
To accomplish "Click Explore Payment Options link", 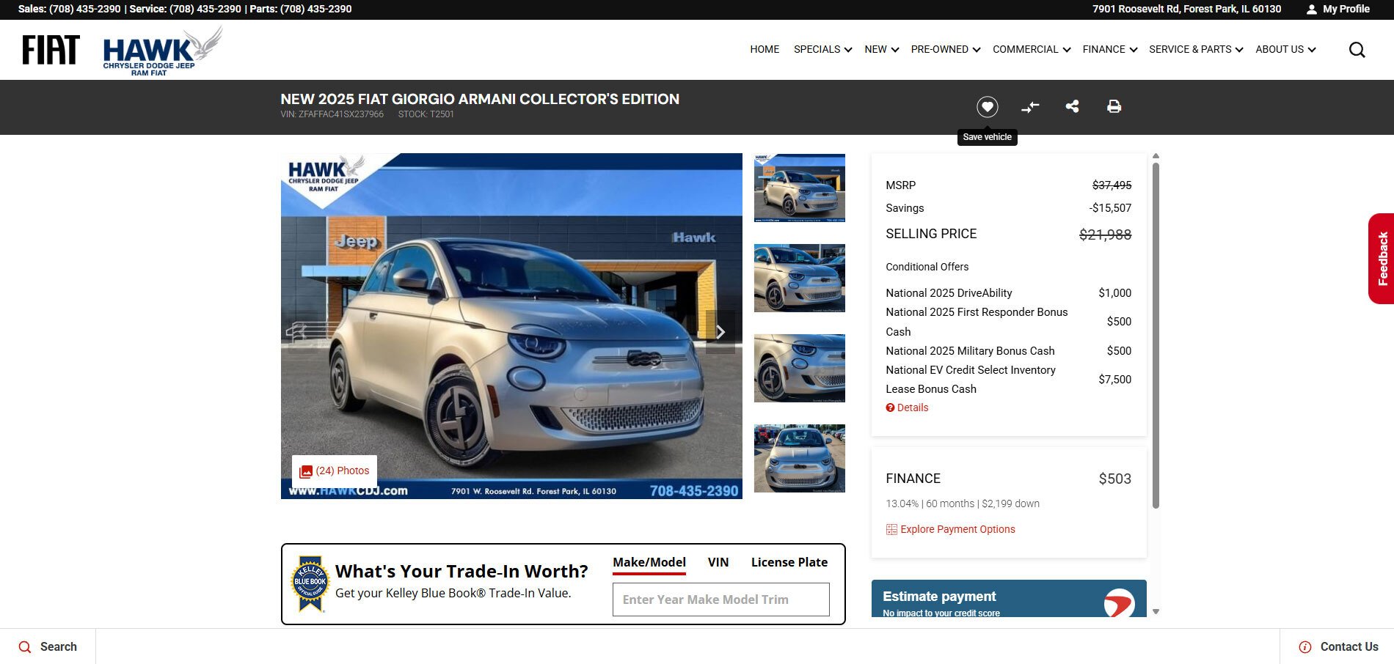I will click(957, 529).
